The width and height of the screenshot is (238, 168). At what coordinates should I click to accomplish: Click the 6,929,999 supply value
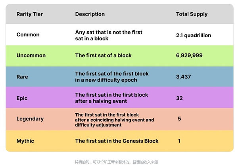189,55
